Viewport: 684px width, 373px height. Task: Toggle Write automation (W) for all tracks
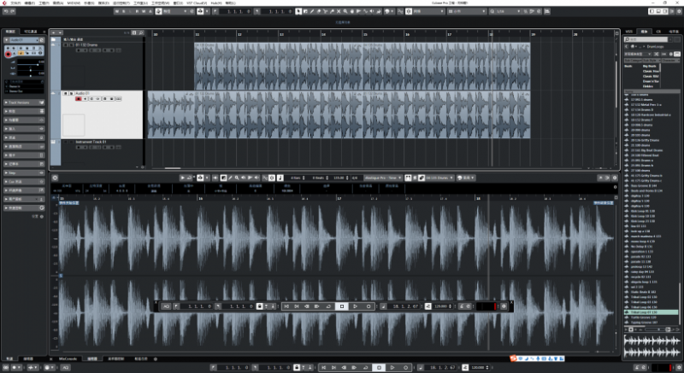(x=144, y=11)
